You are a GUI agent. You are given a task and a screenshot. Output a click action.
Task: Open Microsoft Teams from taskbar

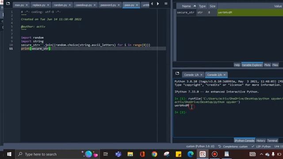point(118,154)
